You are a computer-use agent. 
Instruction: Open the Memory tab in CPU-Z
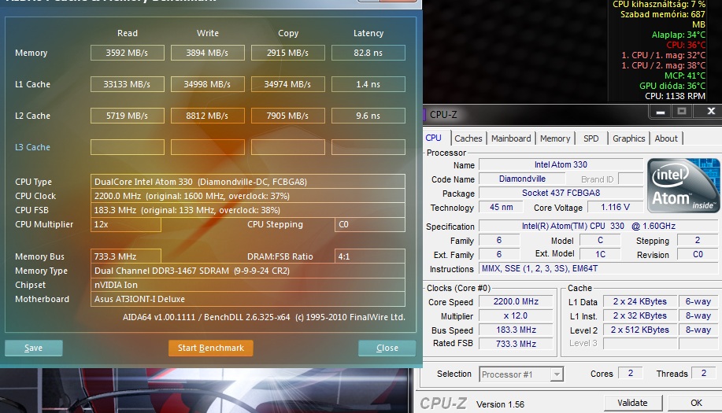coord(555,138)
